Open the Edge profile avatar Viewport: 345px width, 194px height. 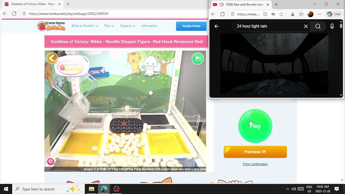coord(310,14)
